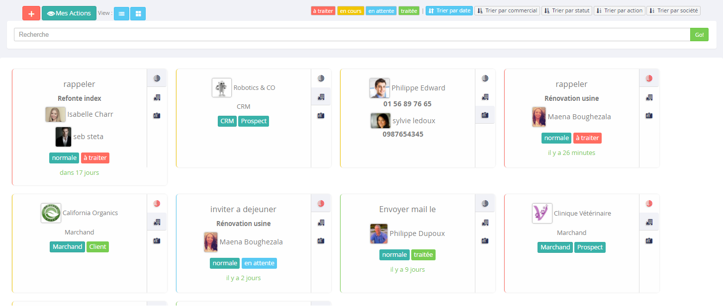
Task: Click the red plus add button
Action: point(31,13)
